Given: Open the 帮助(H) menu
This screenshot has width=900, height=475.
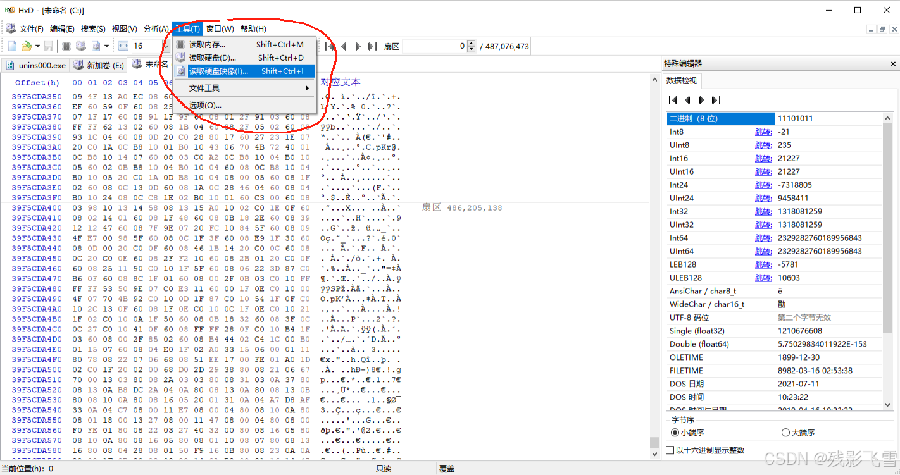Looking at the screenshot, I should click(x=253, y=28).
